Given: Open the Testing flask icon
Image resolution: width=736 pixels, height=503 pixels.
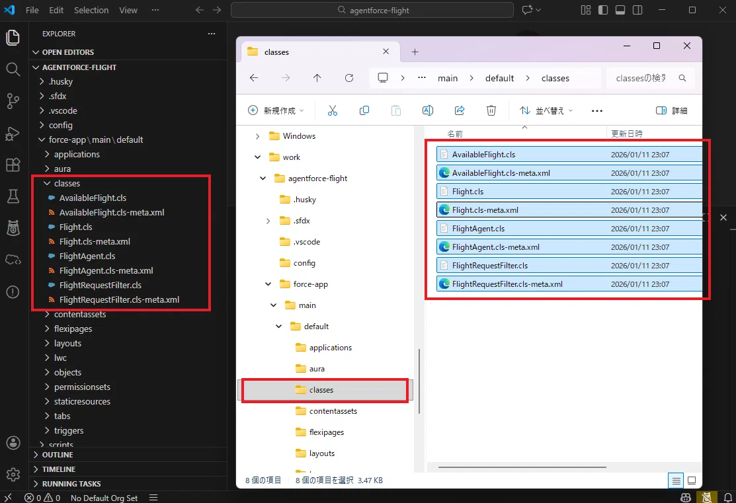Looking at the screenshot, I should point(13,196).
